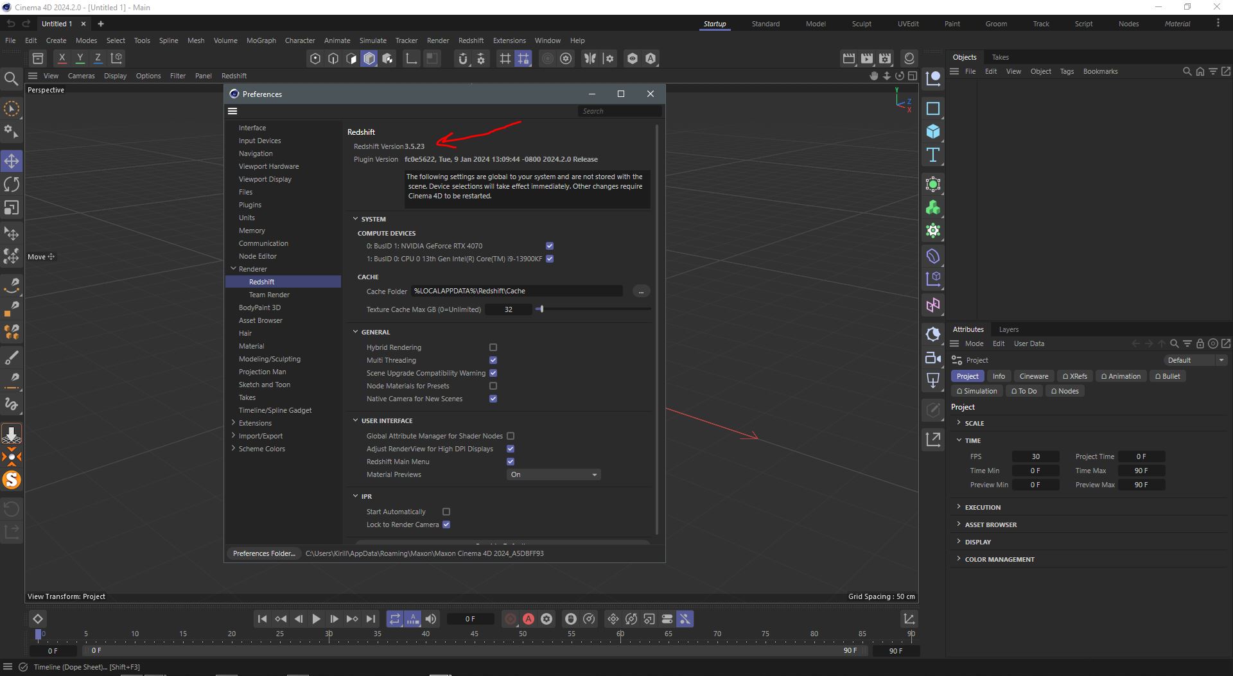Uncheck the Intel i9-13900KF CPU device
The width and height of the screenshot is (1233, 676).
tap(550, 259)
